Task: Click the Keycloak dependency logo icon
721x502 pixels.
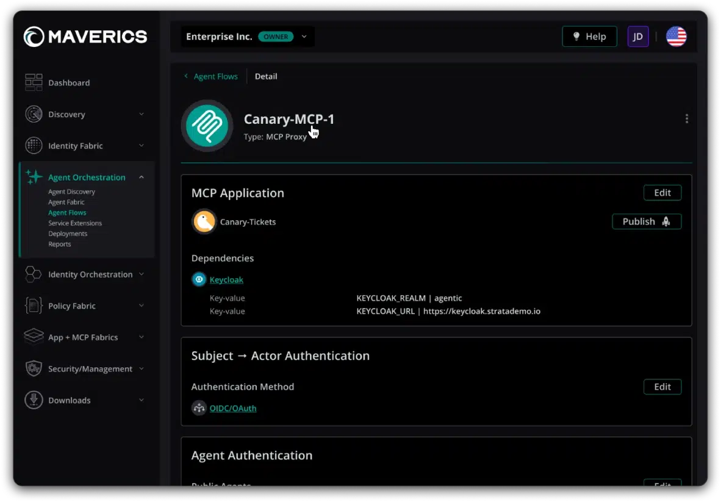Action: point(198,279)
